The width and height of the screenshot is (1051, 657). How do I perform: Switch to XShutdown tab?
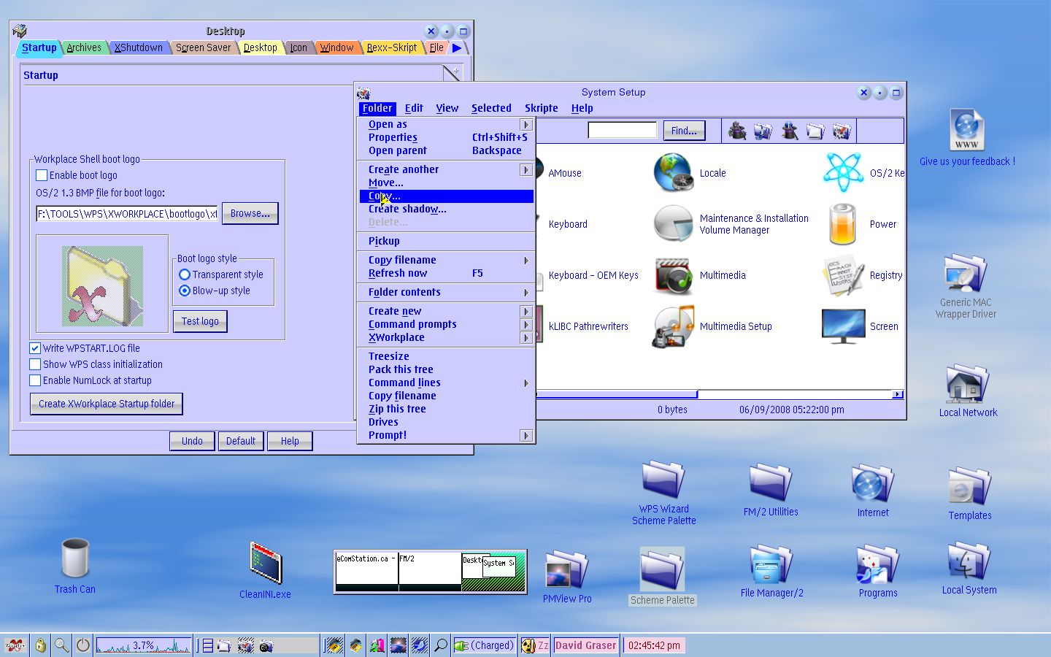pos(139,47)
